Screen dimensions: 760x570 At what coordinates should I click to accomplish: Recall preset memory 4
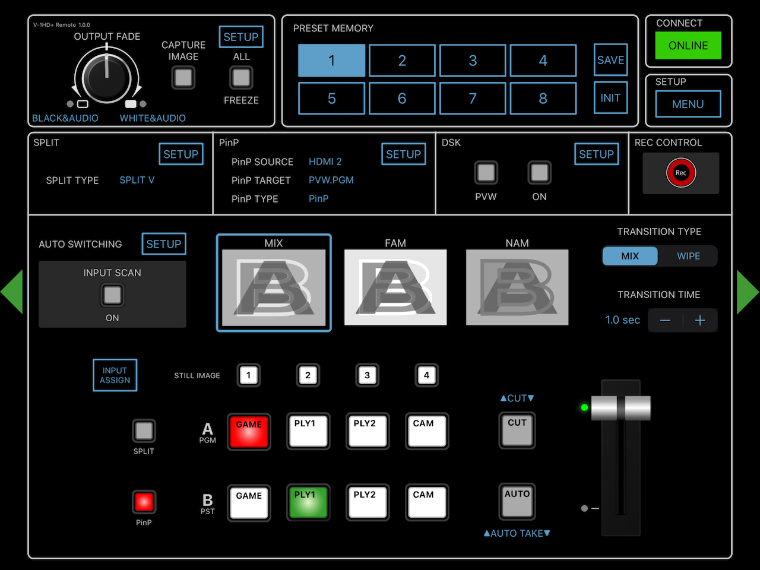tap(543, 61)
